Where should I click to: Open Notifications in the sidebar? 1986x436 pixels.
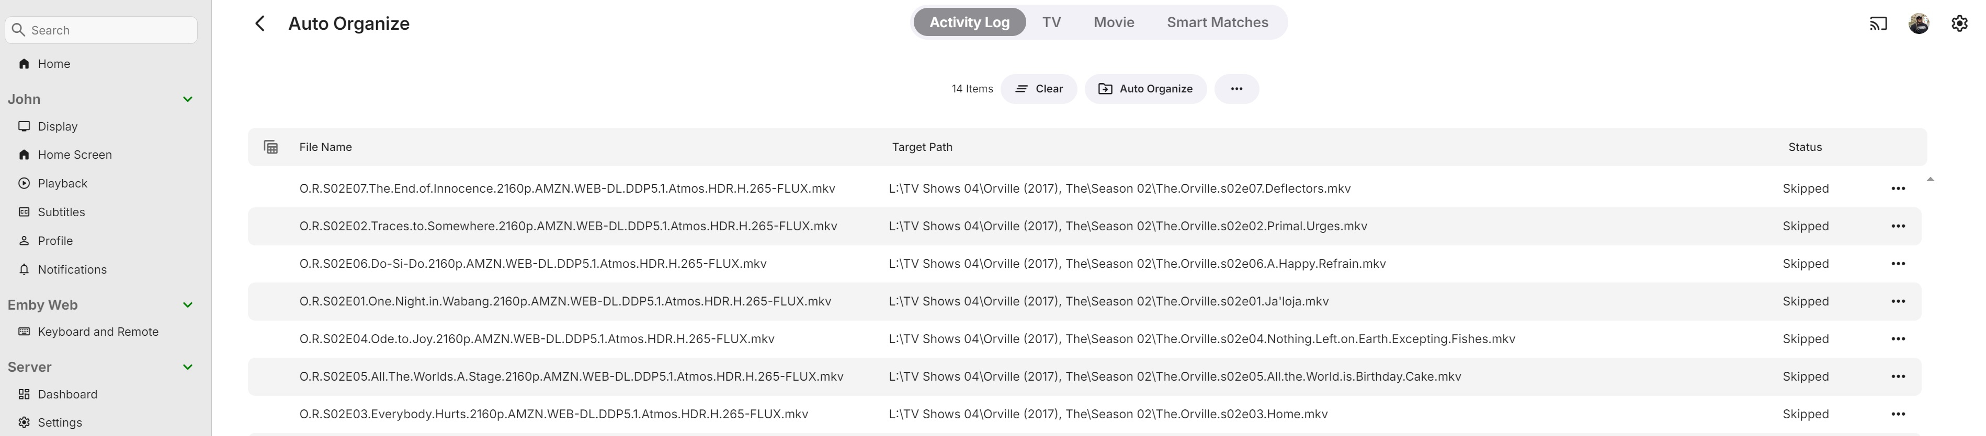pyautogui.click(x=72, y=269)
